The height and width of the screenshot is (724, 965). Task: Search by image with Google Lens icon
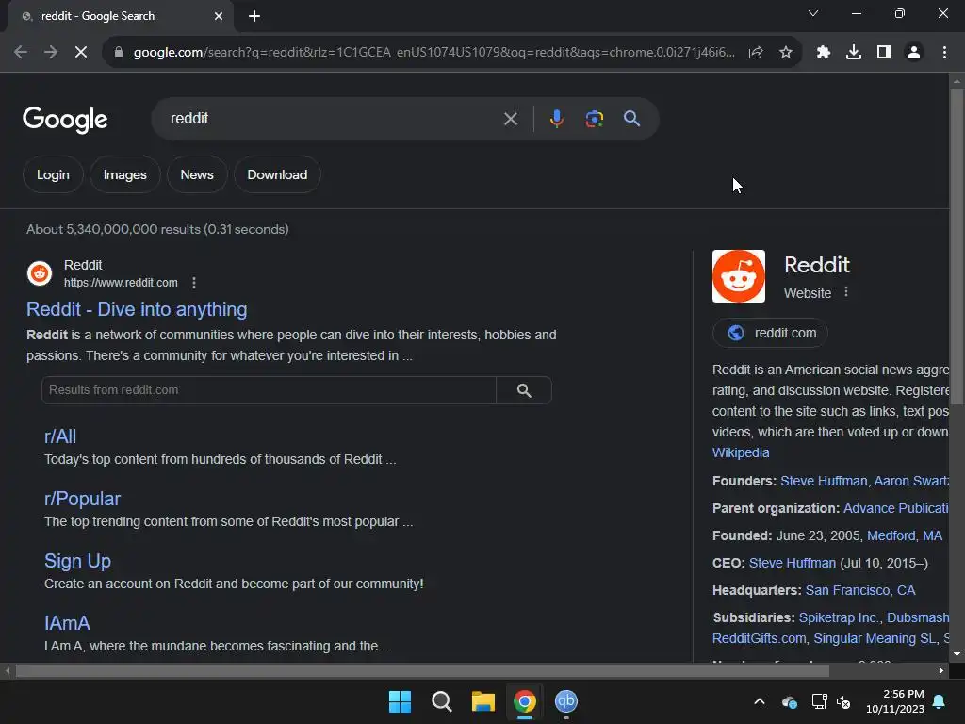pyautogui.click(x=595, y=118)
